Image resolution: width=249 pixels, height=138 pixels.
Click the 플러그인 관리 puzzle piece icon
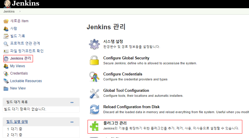pyautogui.click(x=94, y=126)
